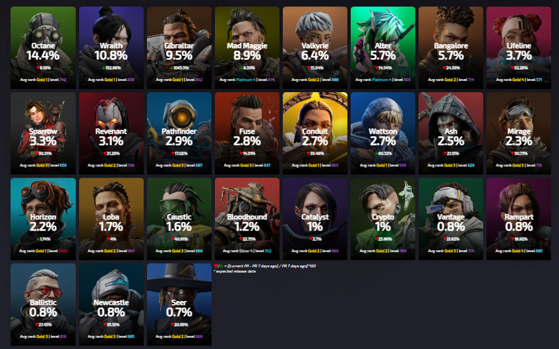
Task: Select the Wraith pick rate card
Action: tap(111, 47)
